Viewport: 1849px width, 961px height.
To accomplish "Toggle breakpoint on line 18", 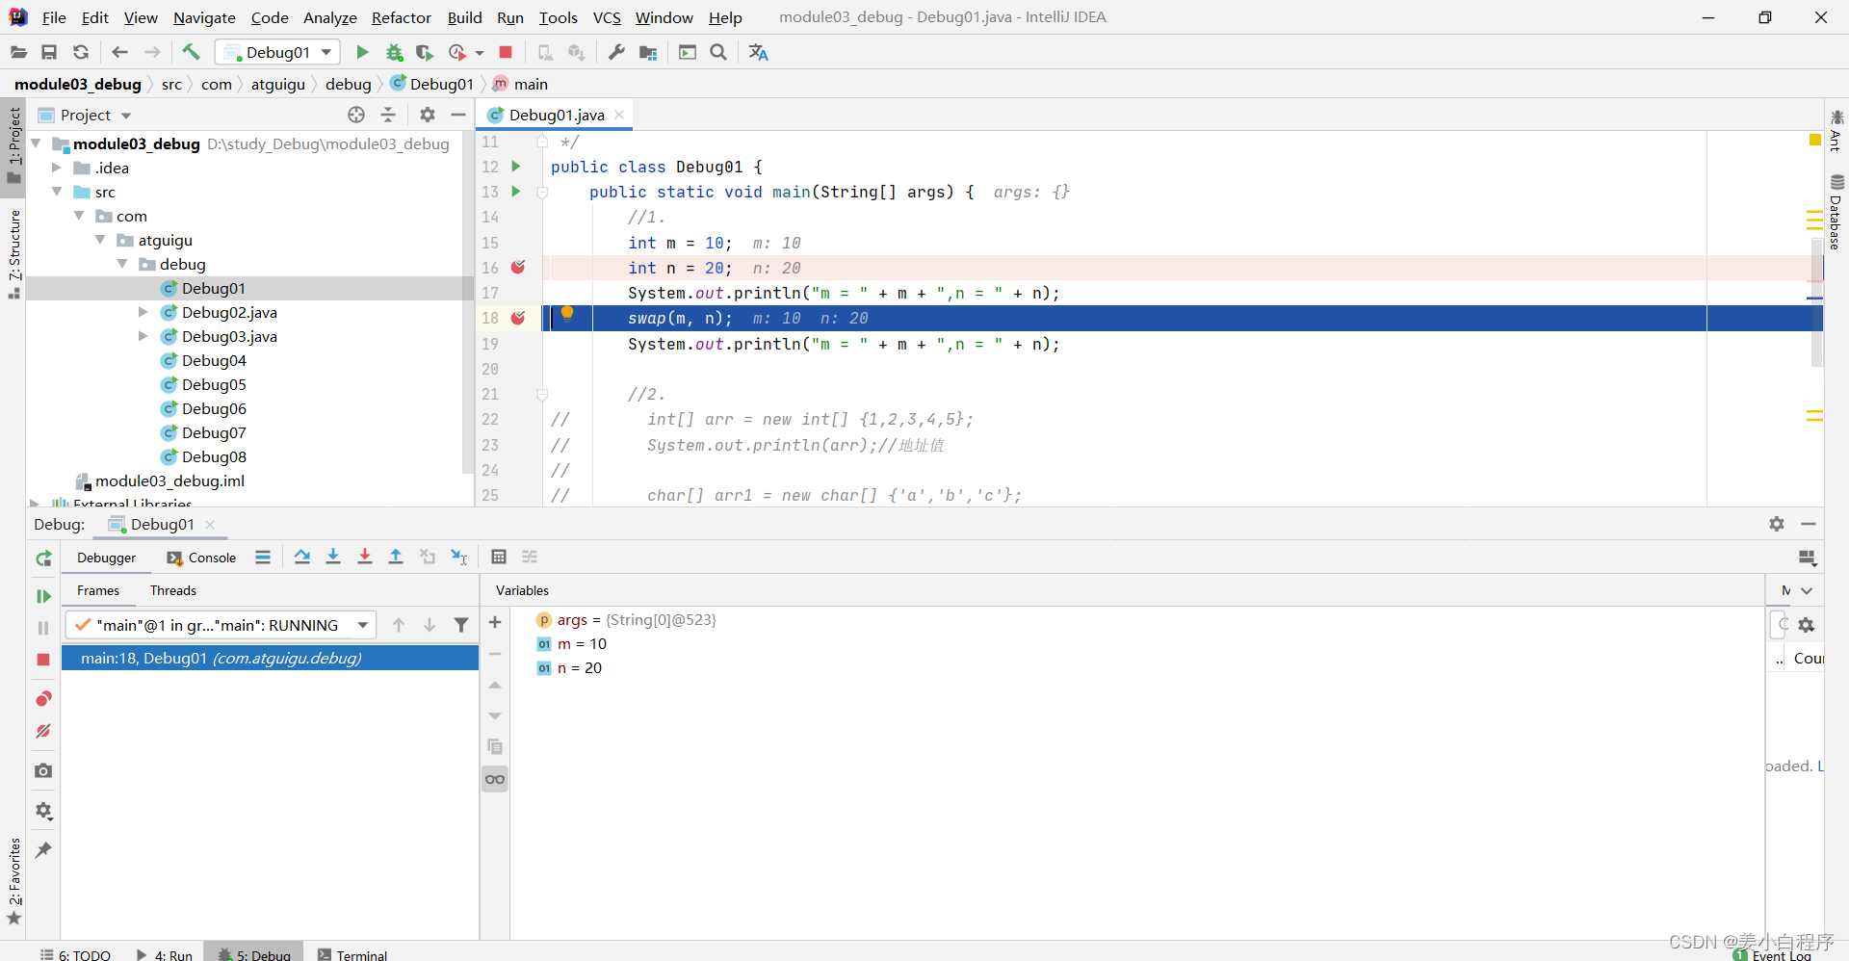I will click(x=518, y=318).
